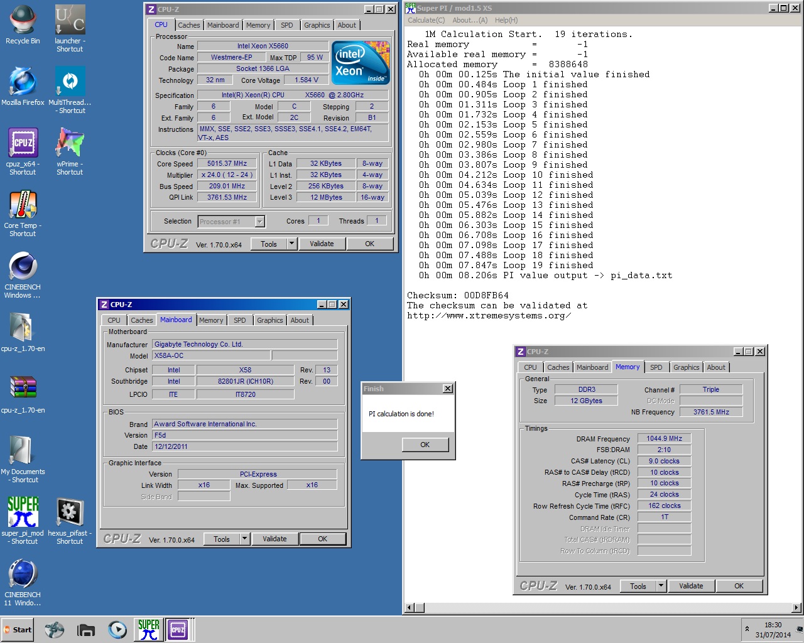Click first pinned taskbar icon next to Start
Viewport: 804px width, 643px height.
(54, 630)
